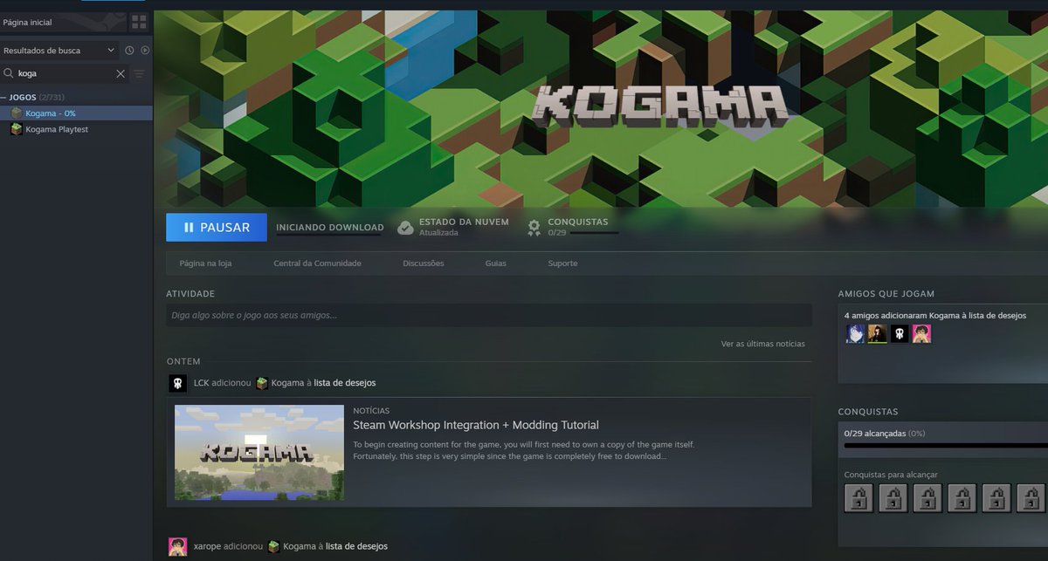Click the search magnifier icon
This screenshot has width=1048, height=561.
point(9,74)
